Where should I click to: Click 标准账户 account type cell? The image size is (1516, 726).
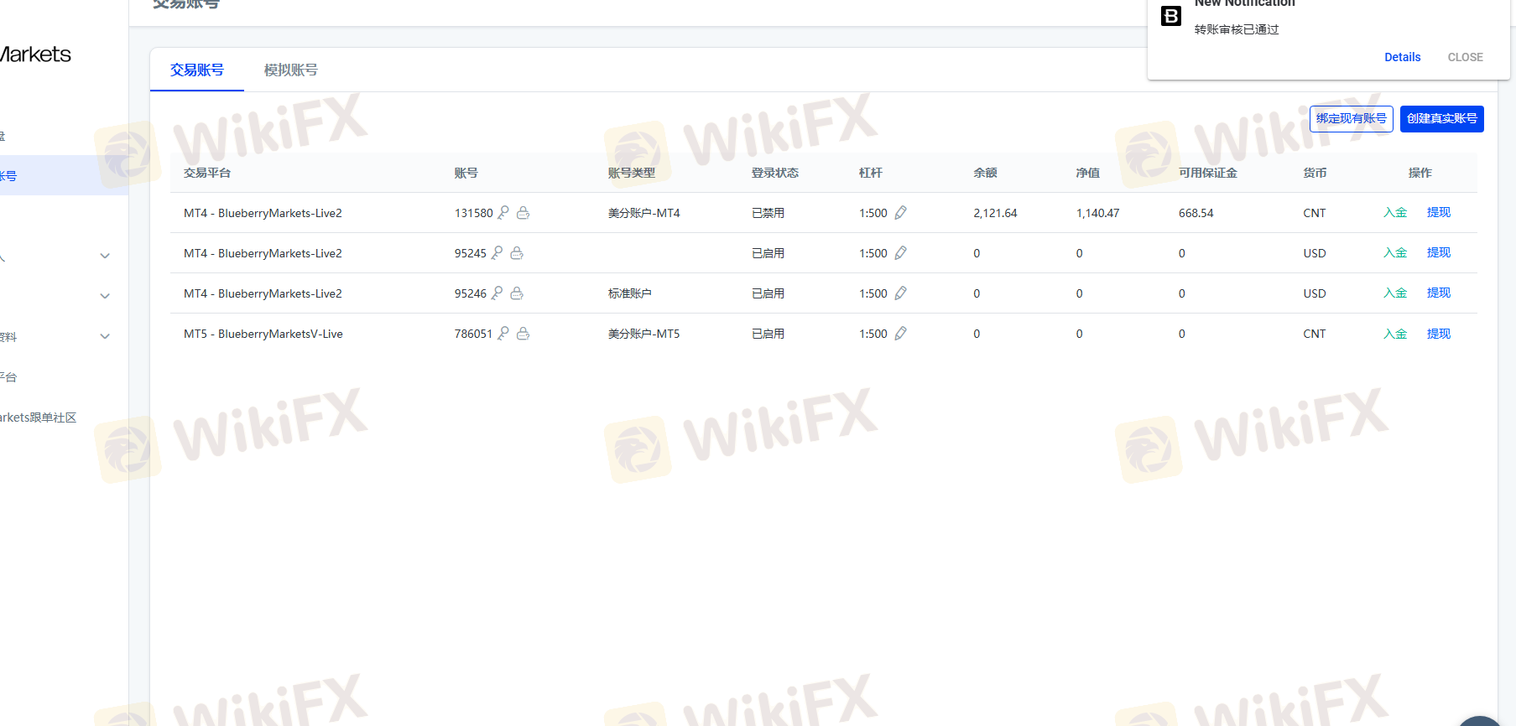[x=630, y=293]
